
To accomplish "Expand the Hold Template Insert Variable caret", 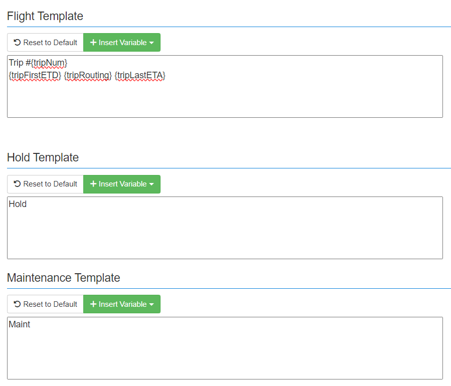I will click(152, 184).
